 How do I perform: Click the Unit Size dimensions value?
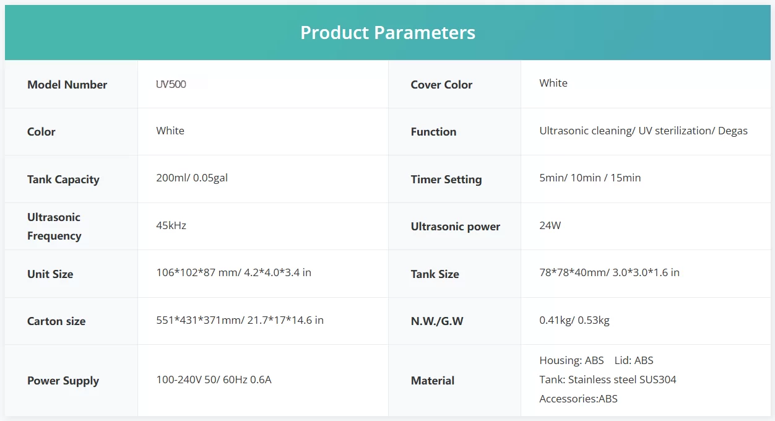pyautogui.click(x=233, y=272)
